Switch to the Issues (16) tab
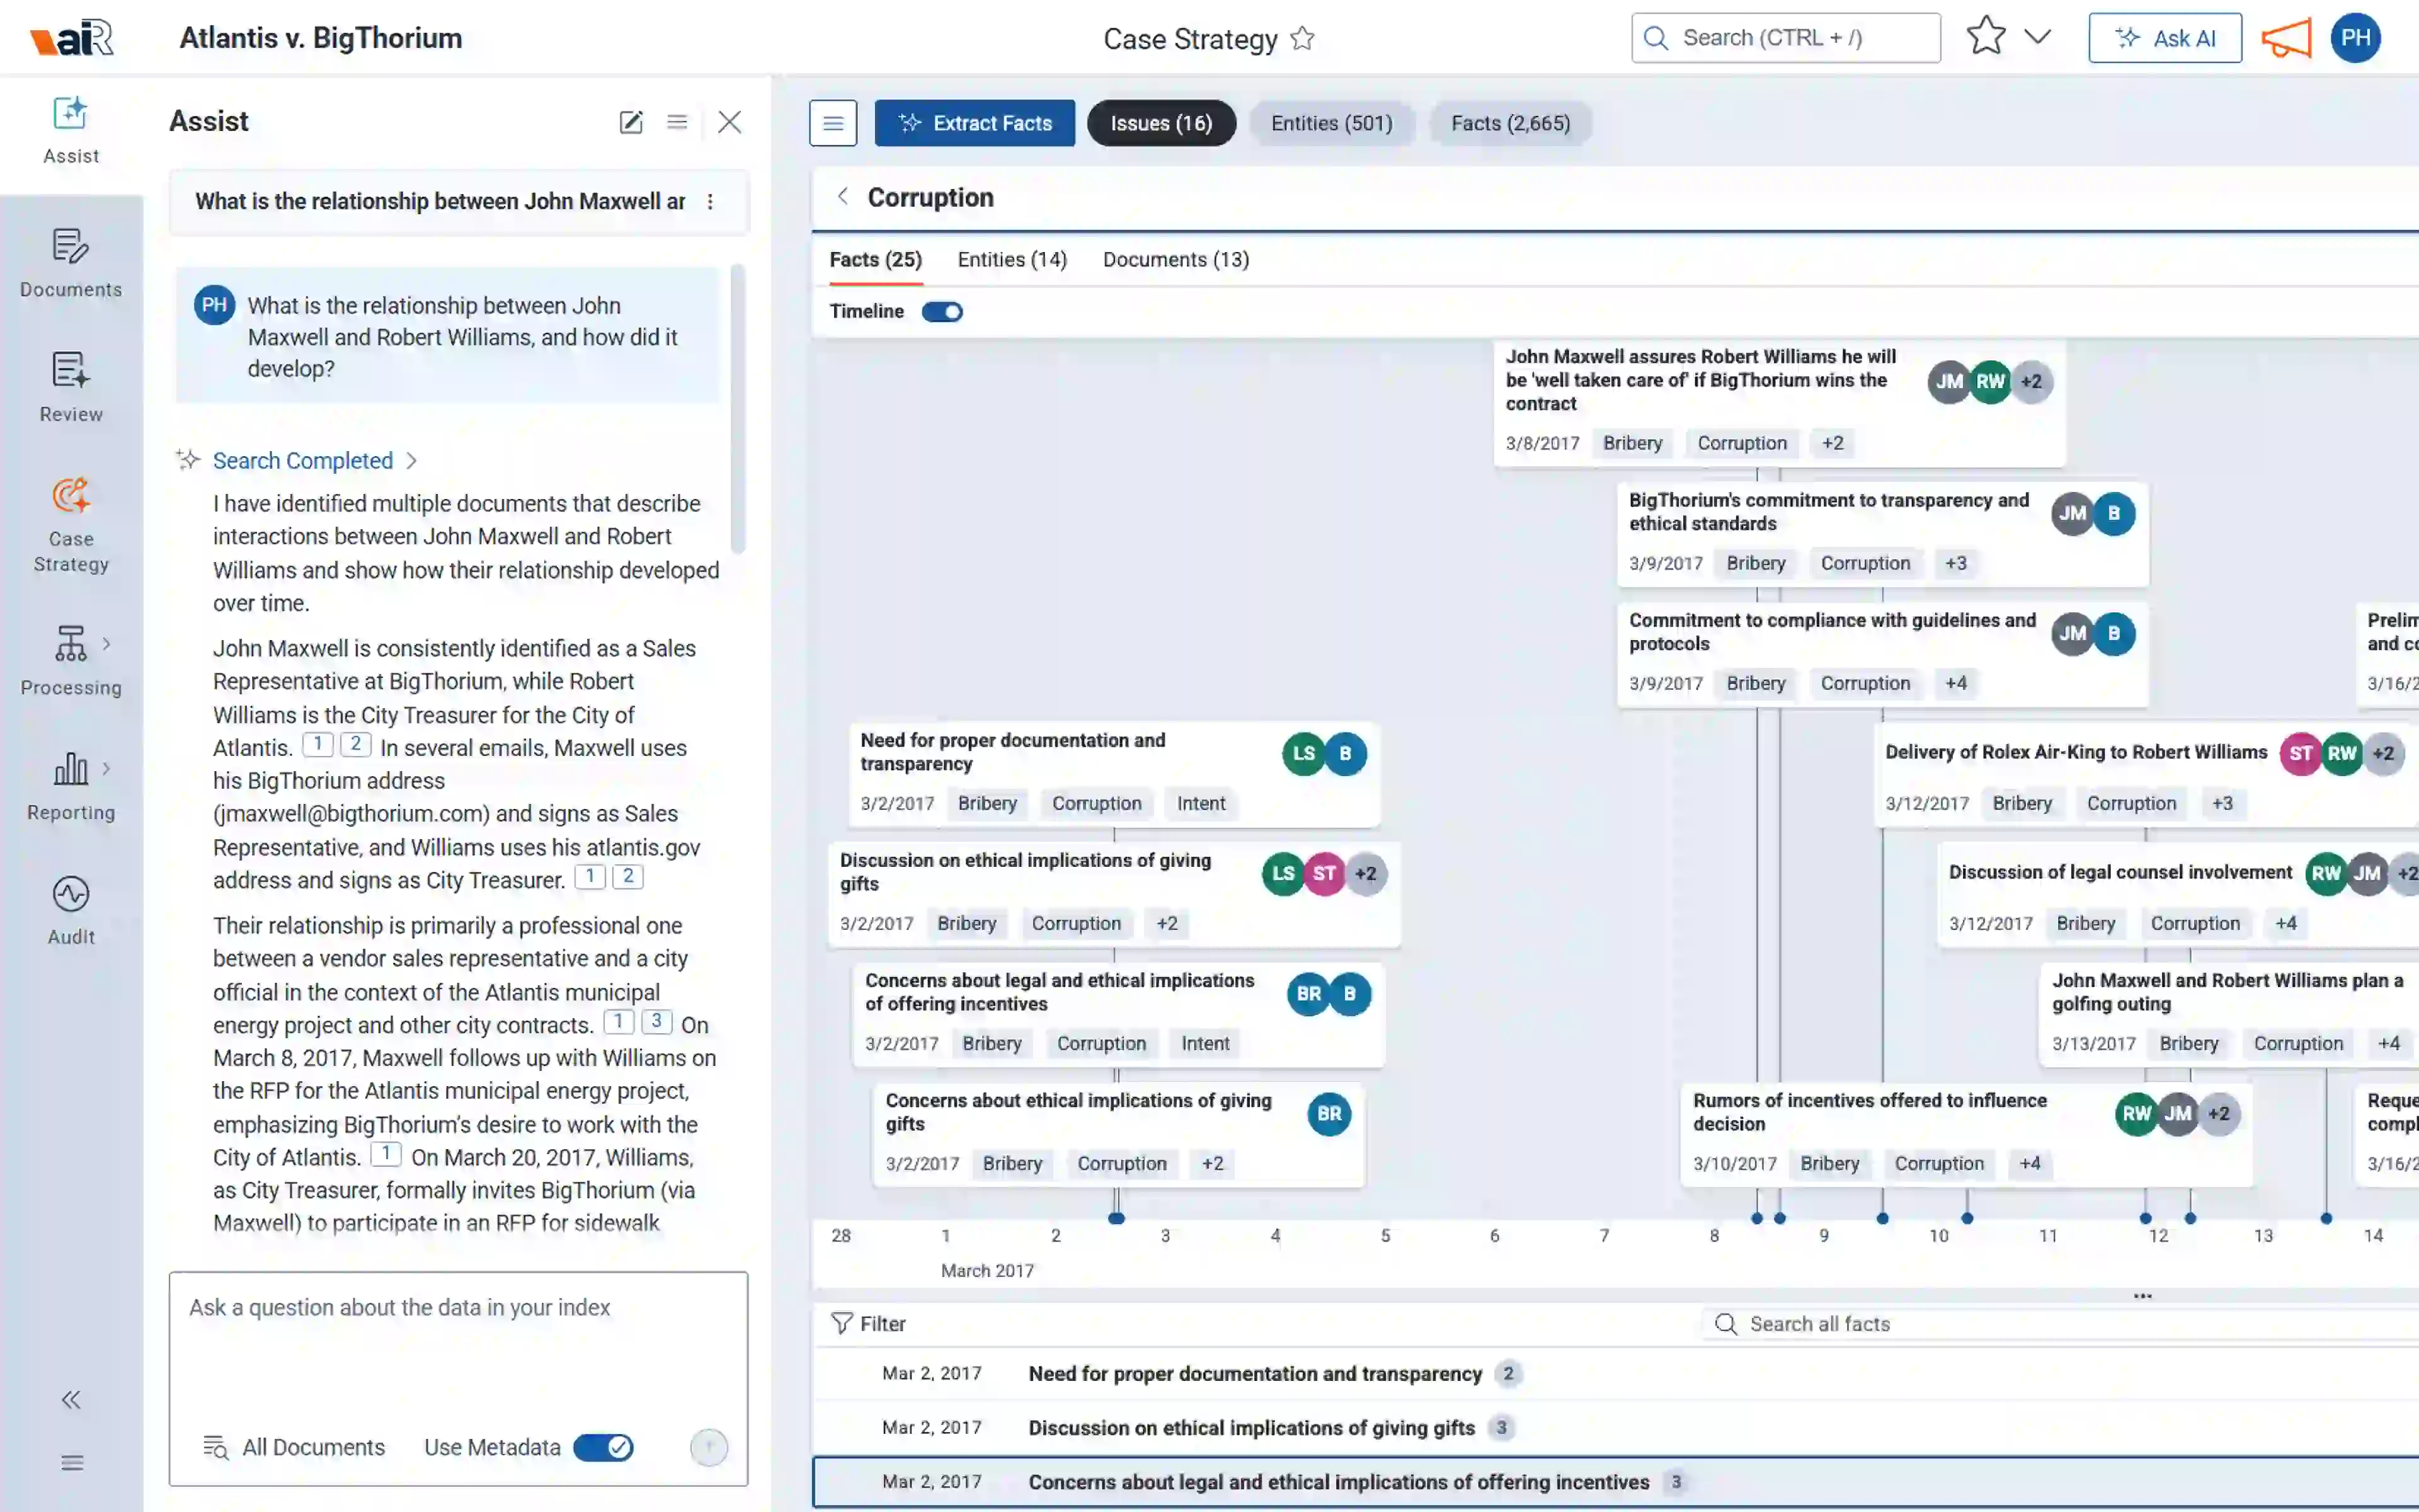The width and height of the screenshot is (2419, 1512). click(1160, 123)
